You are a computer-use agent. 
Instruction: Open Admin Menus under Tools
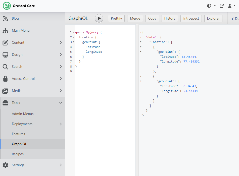pos(23,114)
